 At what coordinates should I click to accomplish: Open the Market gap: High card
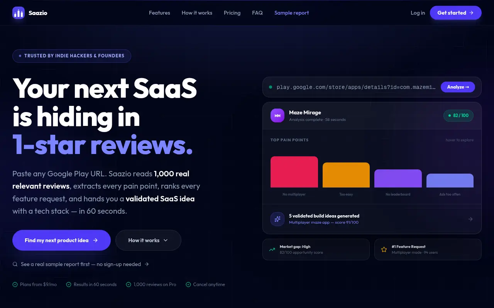(x=316, y=249)
